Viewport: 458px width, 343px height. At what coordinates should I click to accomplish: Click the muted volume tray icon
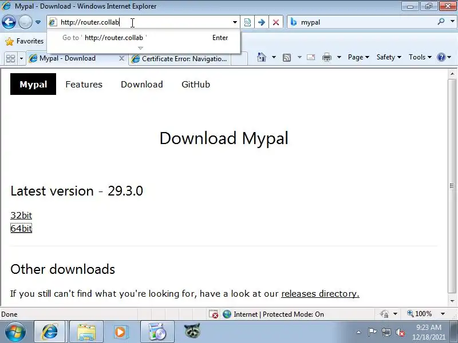point(400,332)
